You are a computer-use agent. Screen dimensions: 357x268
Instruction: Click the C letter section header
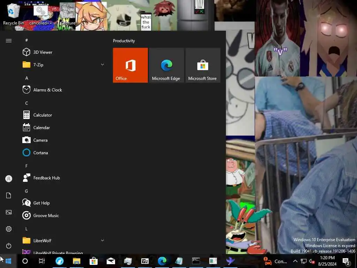click(26, 103)
